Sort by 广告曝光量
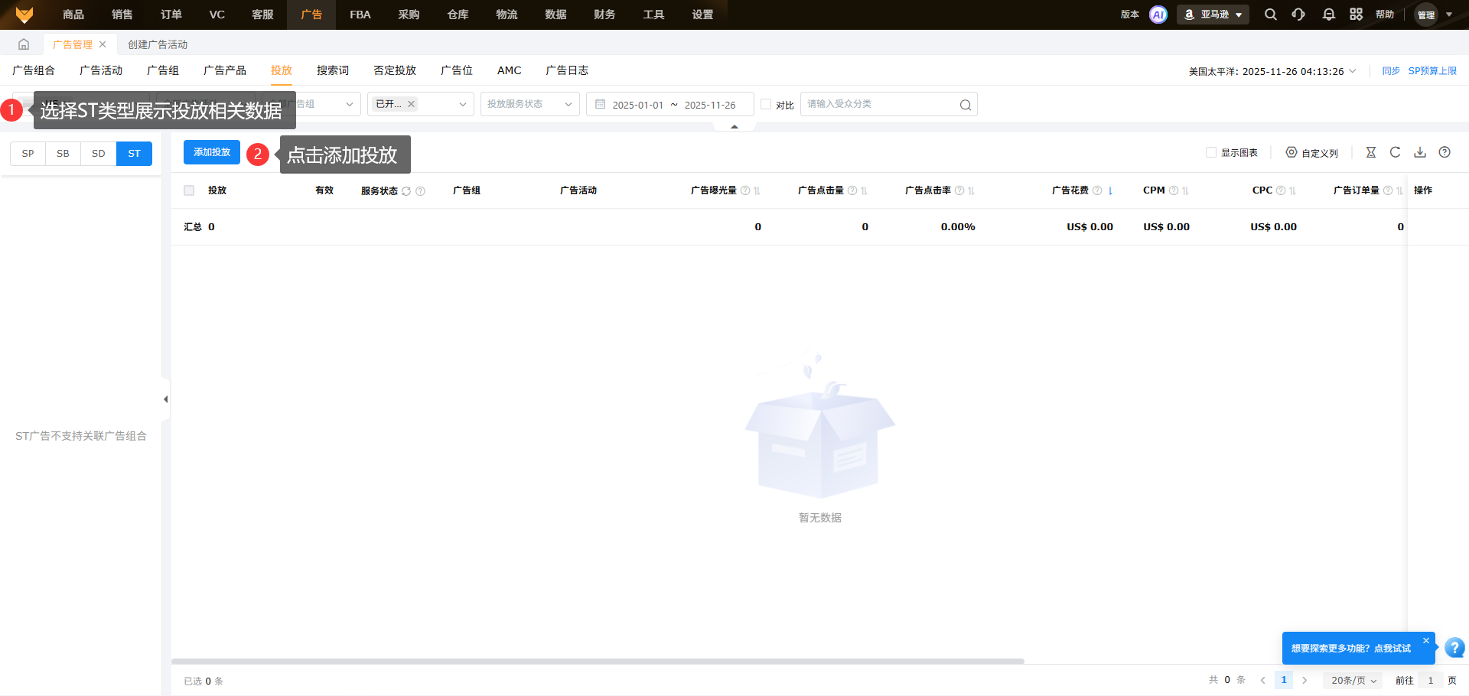 click(757, 190)
